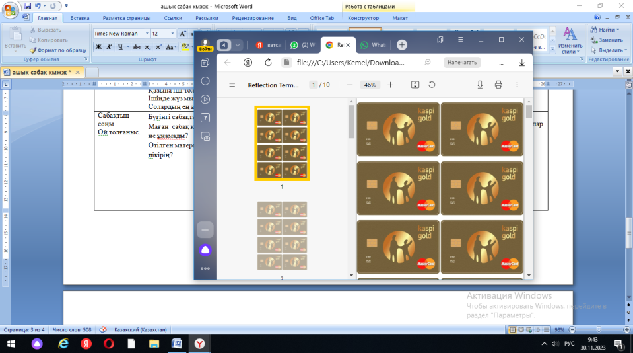Open the browser history clock icon in sidebar
The height and width of the screenshot is (353, 633).
tap(205, 81)
